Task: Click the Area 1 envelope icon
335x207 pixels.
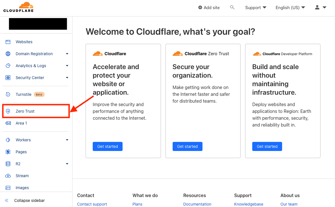Action: tap(8, 123)
